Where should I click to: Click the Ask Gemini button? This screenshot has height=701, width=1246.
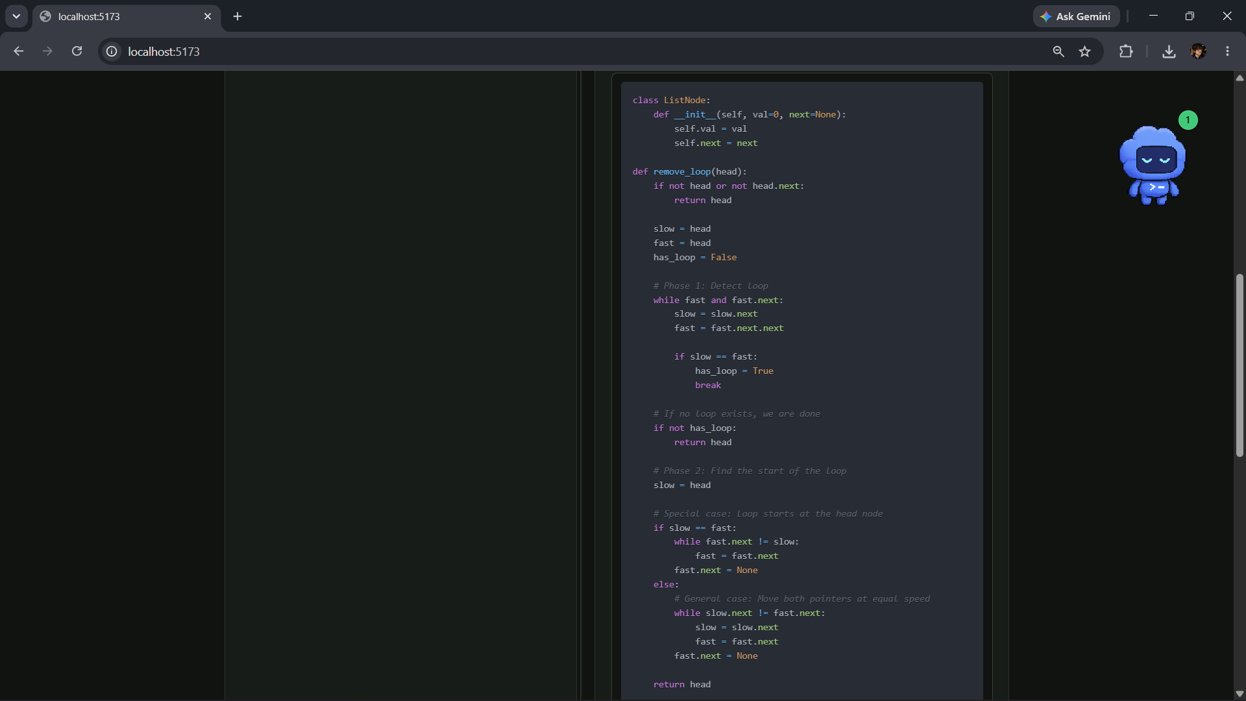(x=1076, y=16)
